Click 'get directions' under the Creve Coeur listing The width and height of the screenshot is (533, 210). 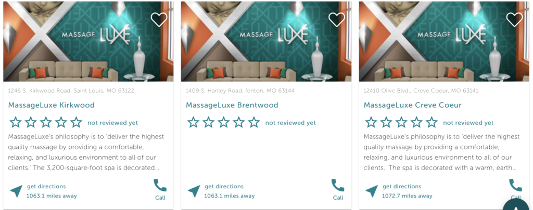(x=402, y=186)
